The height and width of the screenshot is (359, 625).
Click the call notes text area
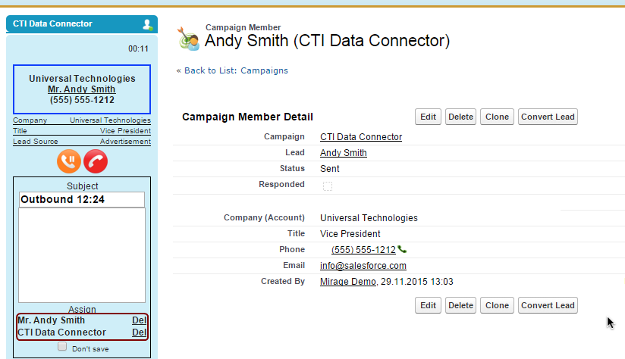[x=82, y=255]
